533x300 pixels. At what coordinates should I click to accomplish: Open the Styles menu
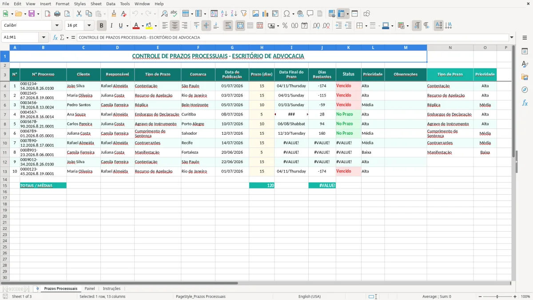pyautogui.click(x=80, y=4)
